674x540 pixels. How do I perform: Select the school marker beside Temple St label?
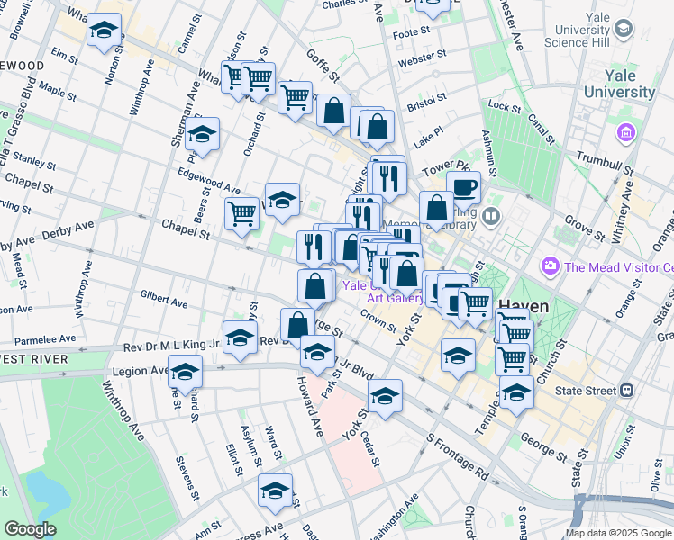pyautogui.click(x=516, y=395)
